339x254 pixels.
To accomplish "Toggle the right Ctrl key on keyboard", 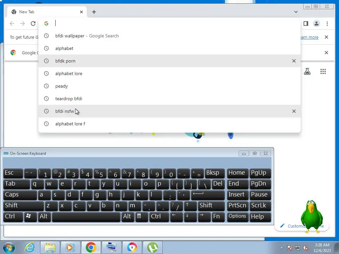I will tap(159, 217).
